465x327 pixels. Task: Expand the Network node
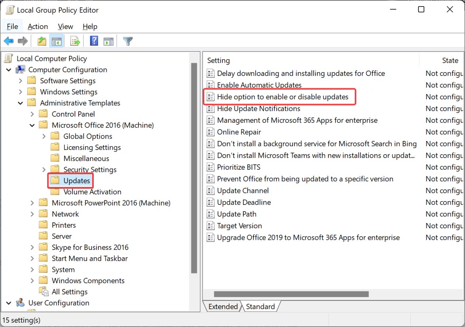tap(32, 214)
